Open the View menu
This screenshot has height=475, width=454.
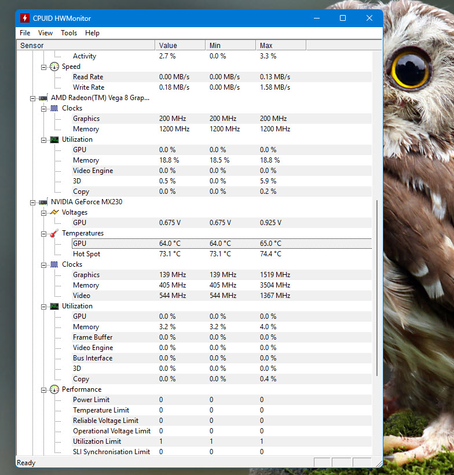coord(45,33)
